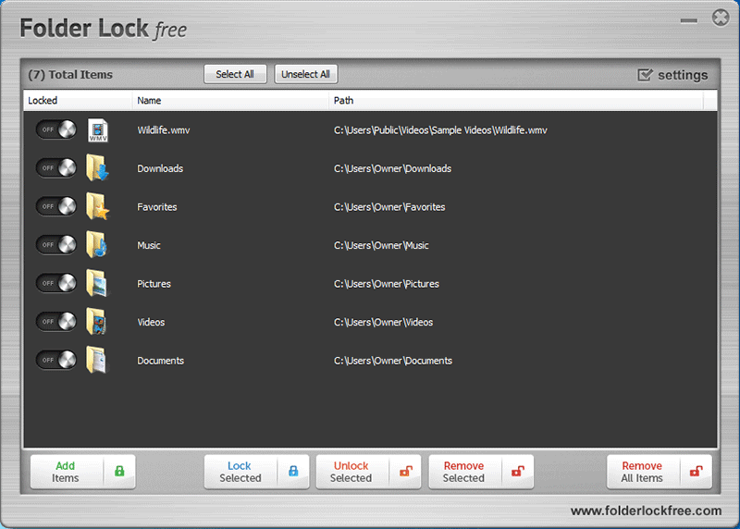Click the open padlock beside Unlock Selected

pos(406,471)
